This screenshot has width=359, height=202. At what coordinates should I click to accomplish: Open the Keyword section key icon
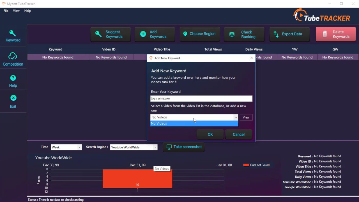click(13, 33)
